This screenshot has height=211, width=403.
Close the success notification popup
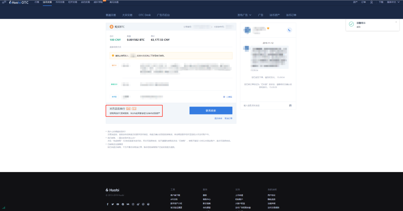396,22
